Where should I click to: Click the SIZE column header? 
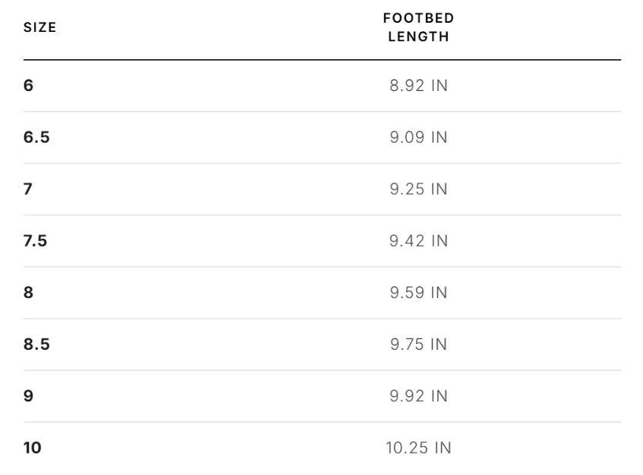(x=39, y=27)
